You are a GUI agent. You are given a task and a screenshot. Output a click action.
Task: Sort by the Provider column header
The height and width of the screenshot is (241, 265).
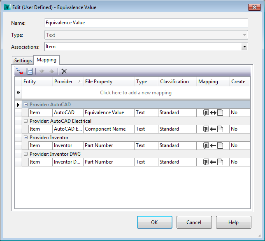(x=68, y=82)
